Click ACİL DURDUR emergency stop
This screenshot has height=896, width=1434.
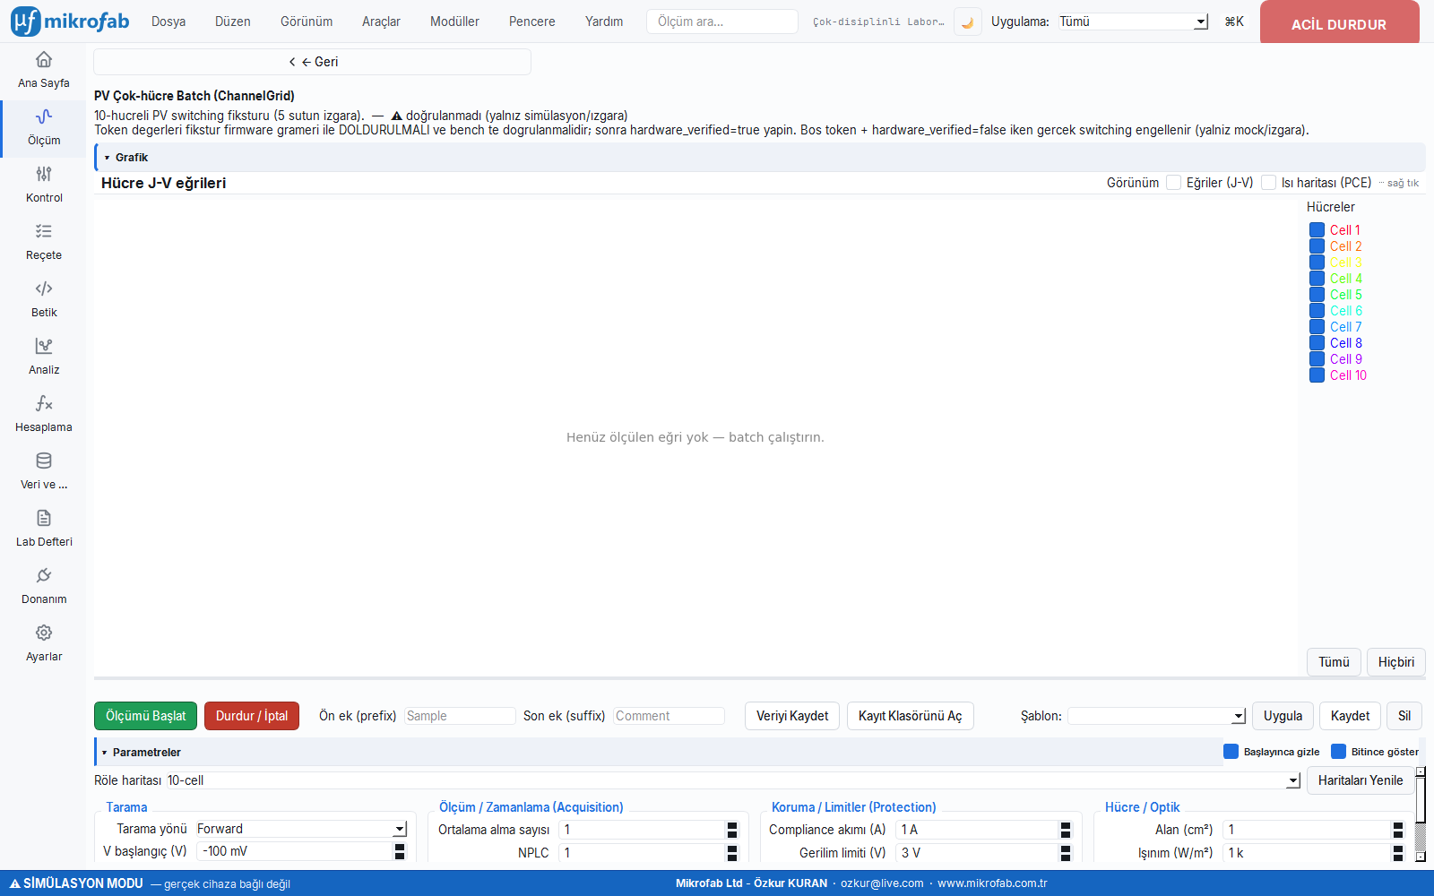pos(1339,23)
